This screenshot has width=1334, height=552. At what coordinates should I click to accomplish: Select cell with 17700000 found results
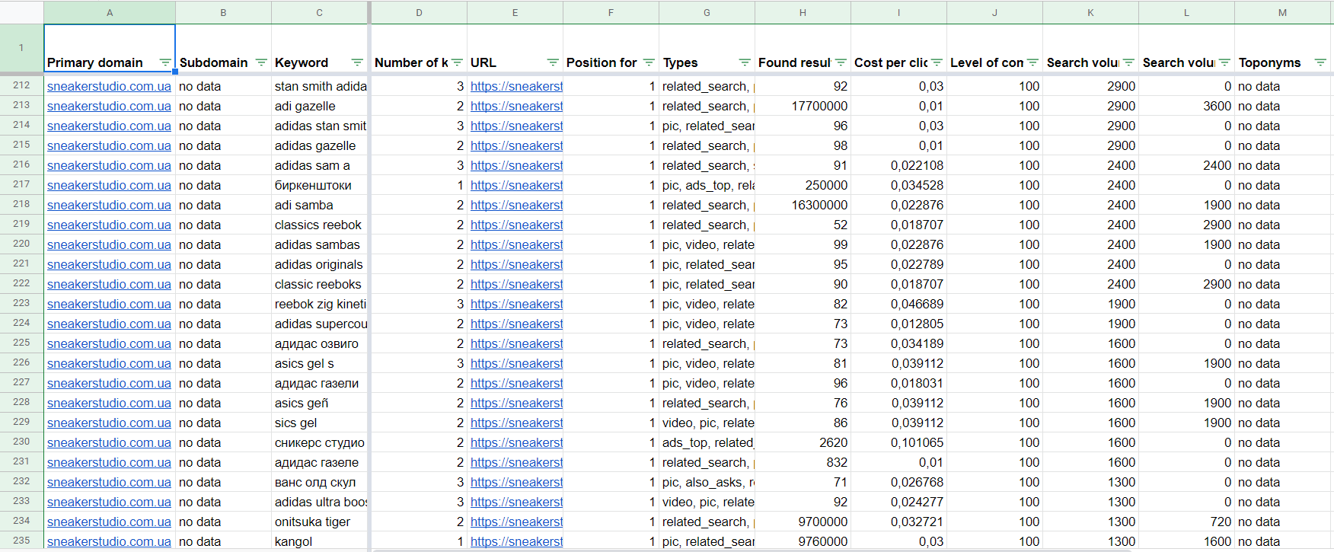tap(803, 106)
